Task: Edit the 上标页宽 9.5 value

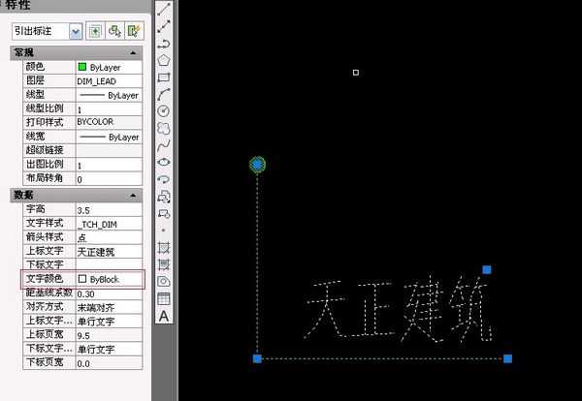Action: pos(109,335)
